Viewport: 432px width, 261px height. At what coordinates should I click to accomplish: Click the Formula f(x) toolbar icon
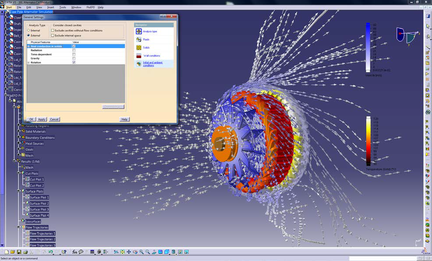coord(75,252)
